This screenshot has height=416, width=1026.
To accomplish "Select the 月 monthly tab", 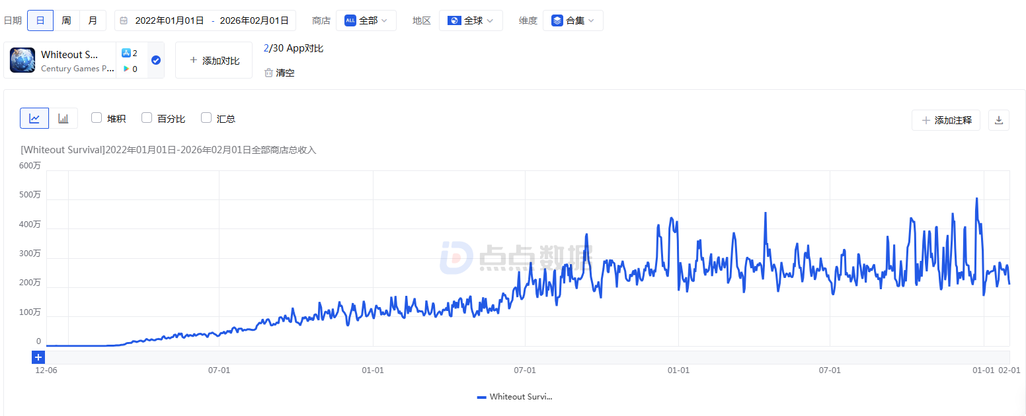I will (93, 20).
